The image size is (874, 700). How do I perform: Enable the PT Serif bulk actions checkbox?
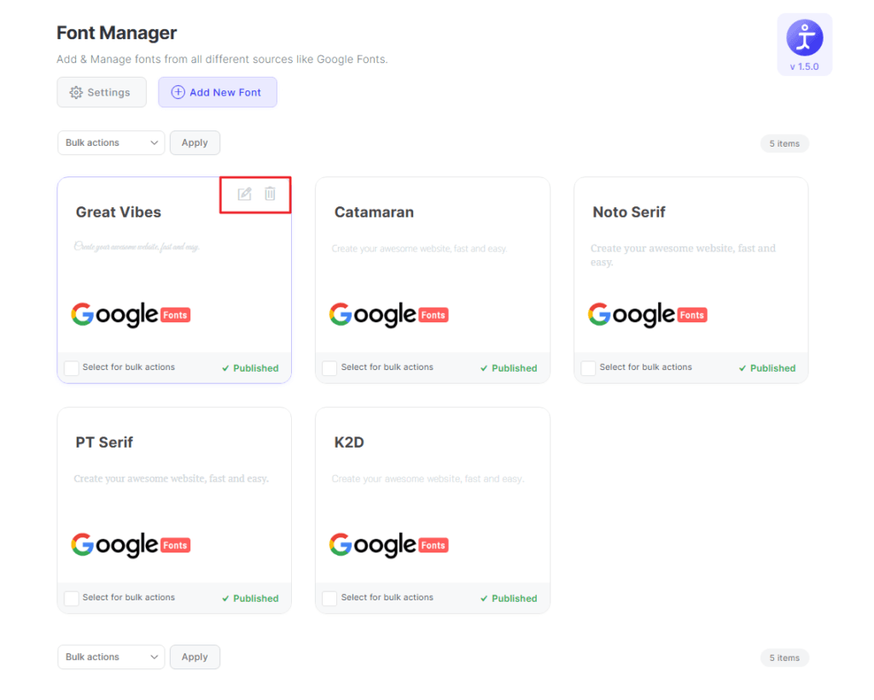[72, 599]
